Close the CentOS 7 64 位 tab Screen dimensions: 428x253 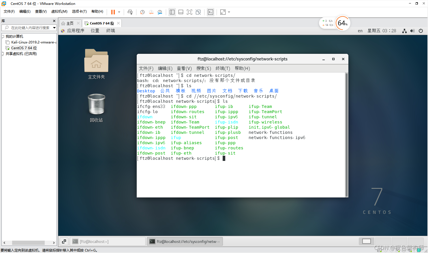(x=118, y=23)
